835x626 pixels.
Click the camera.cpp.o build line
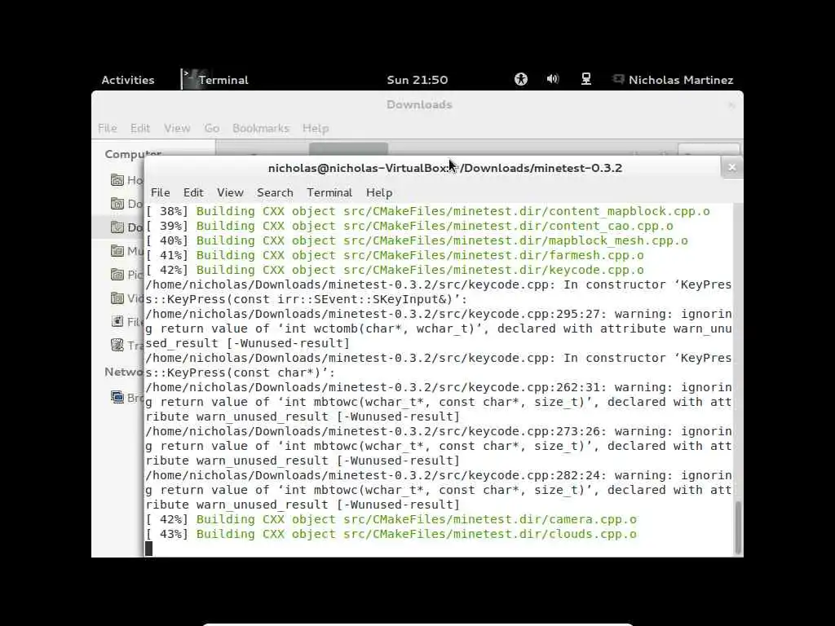[391, 519]
